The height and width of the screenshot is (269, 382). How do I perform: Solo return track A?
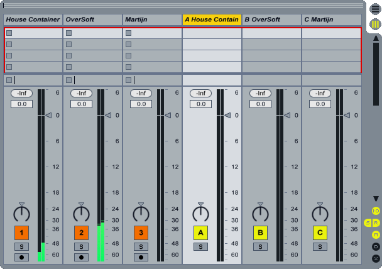coord(200,246)
